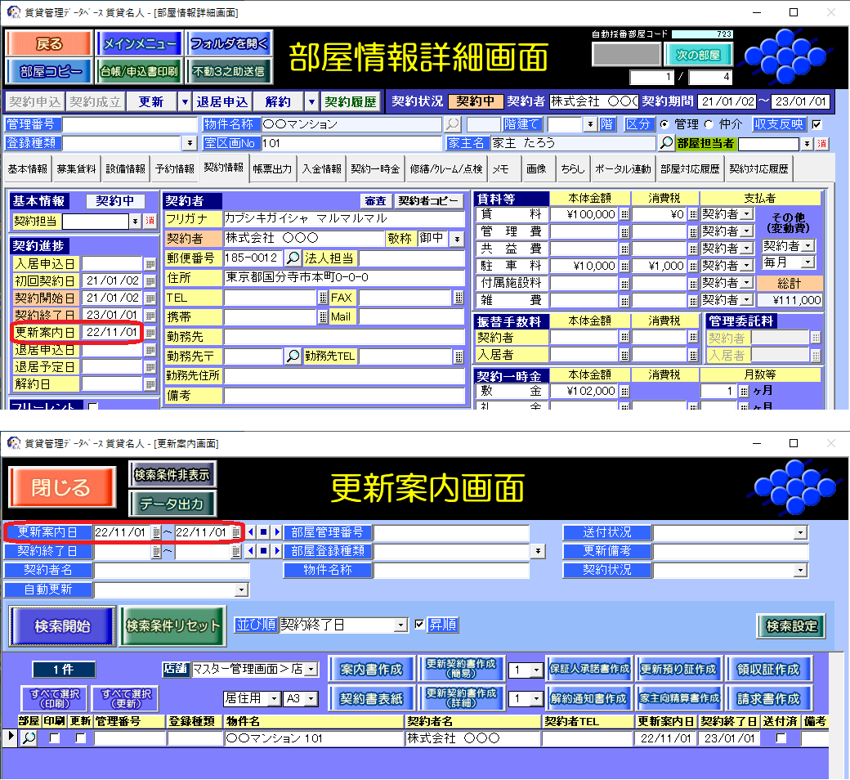The height and width of the screenshot is (780, 850).
Task: Click the search icon beside 家主名 field
Action: [x=667, y=143]
